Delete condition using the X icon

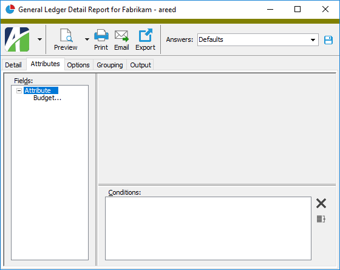point(321,203)
